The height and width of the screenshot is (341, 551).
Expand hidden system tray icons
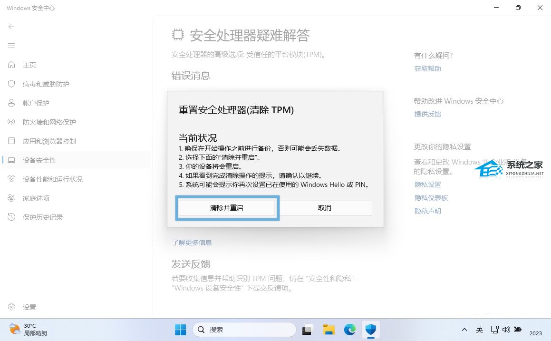[464, 329]
